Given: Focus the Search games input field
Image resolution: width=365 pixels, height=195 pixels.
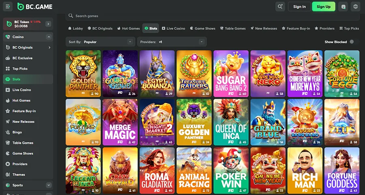Looking at the screenshot, I should [213, 16].
